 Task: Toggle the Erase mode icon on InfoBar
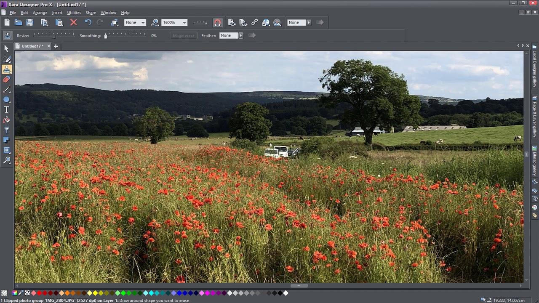pyautogui.click(x=7, y=35)
